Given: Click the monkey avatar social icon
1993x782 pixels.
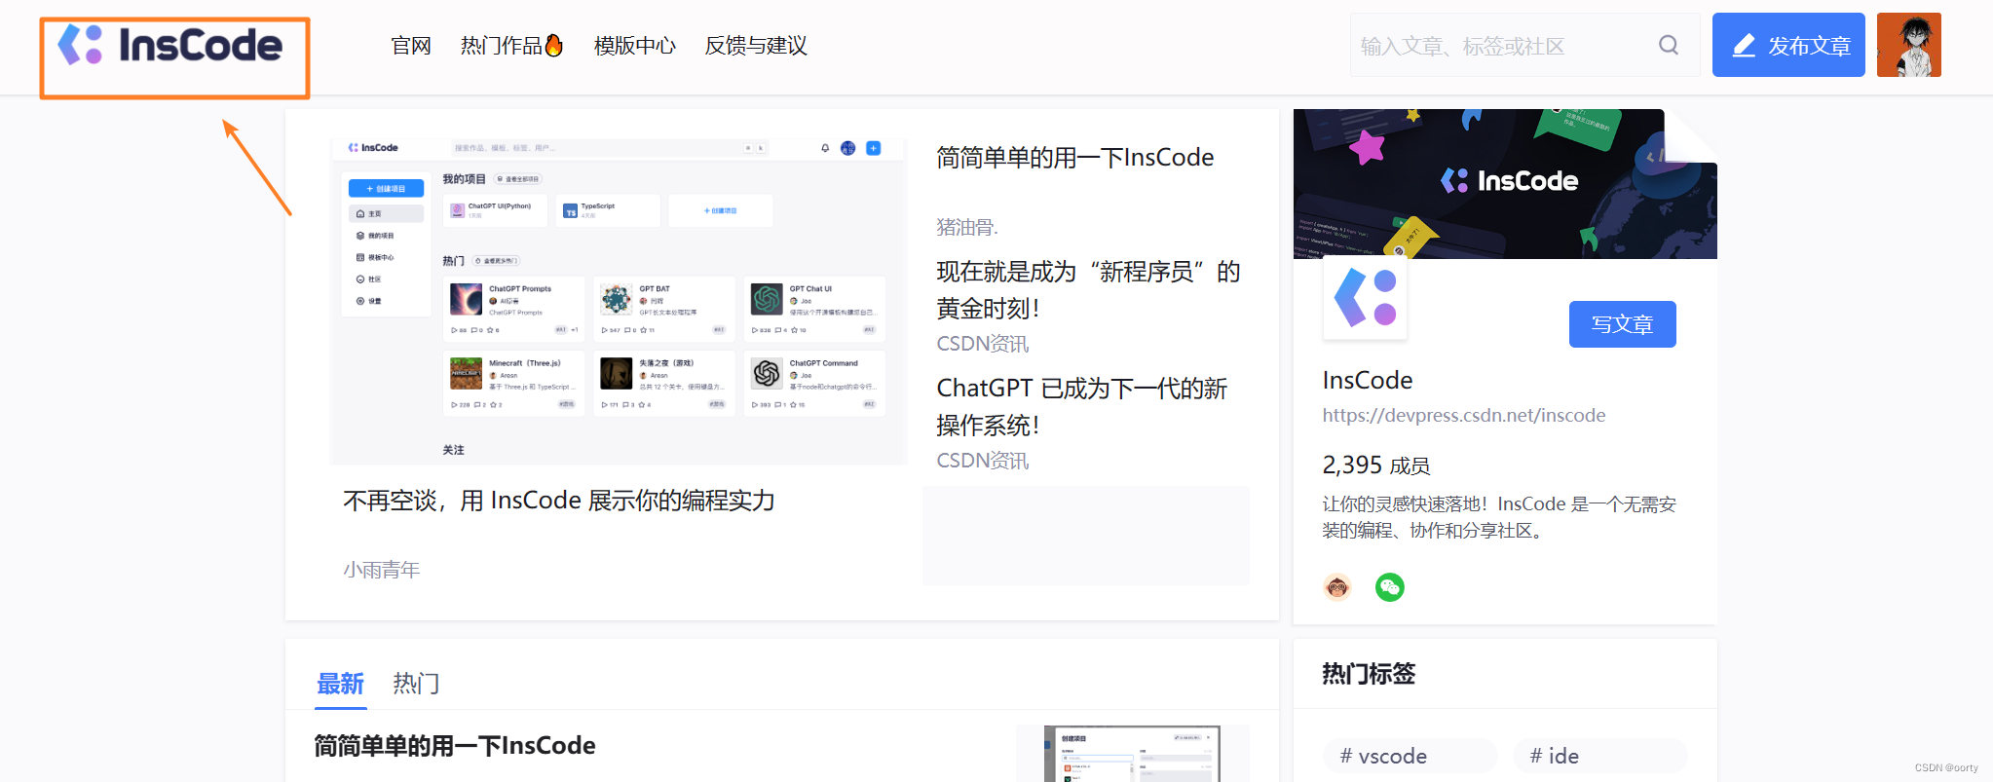Looking at the screenshot, I should [1337, 587].
